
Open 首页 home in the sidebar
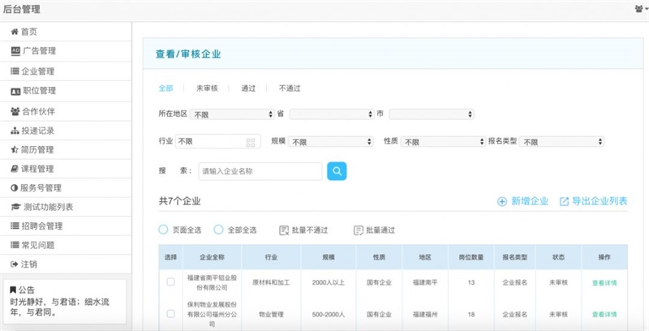click(x=29, y=32)
